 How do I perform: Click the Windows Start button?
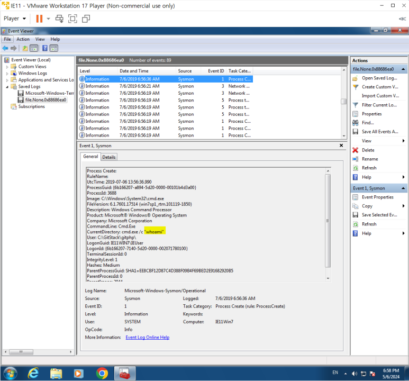pyautogui.click(x=10, y=374)
